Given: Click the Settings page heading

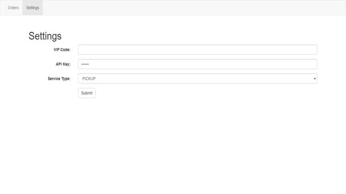Looking at the screenshot, I should pos(45,36).
